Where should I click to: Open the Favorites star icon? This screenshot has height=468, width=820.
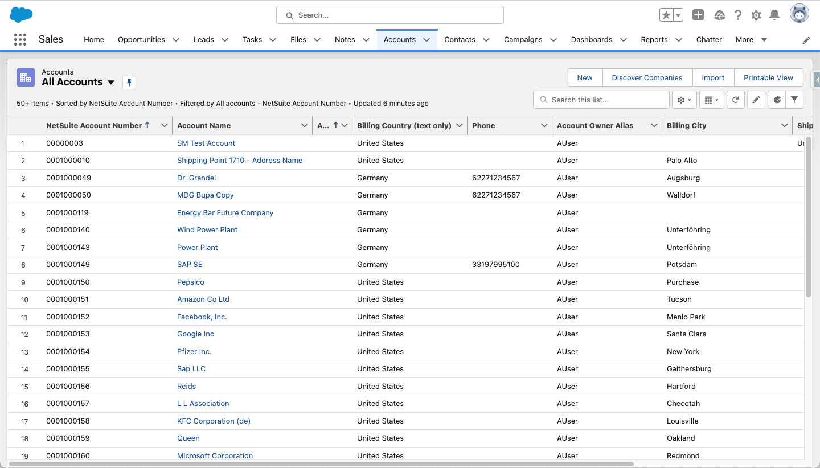pos(666,15)
